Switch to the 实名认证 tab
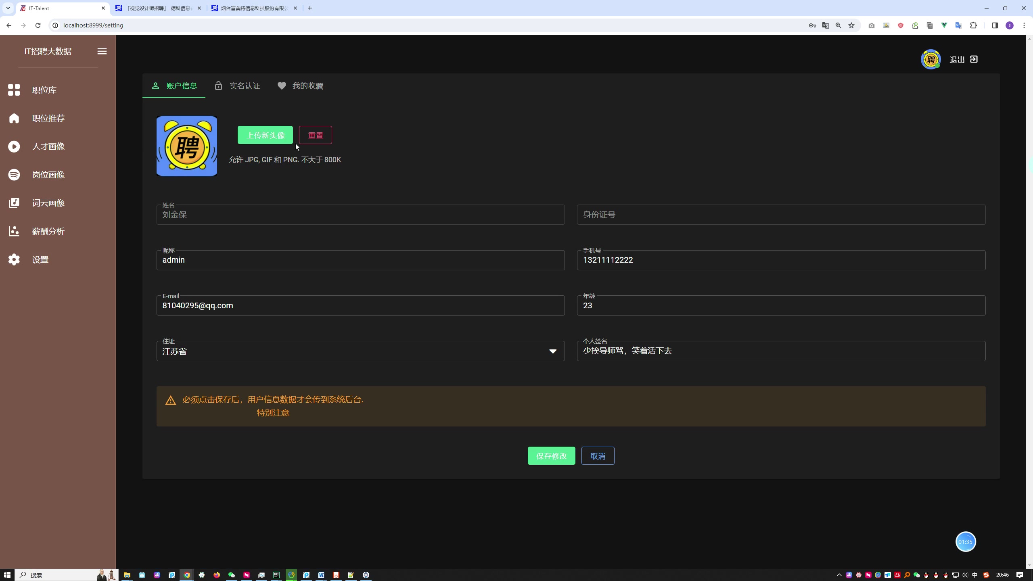This screenshot has width=1033, height=581. [x=237, y=86]
